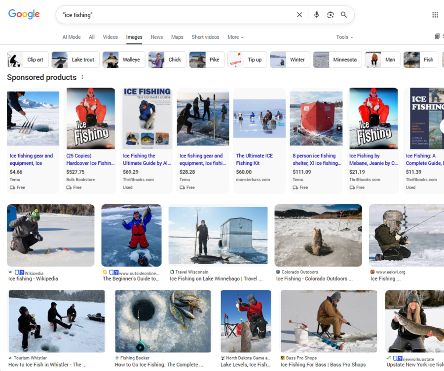Click the Google logo

pos(24,14)
